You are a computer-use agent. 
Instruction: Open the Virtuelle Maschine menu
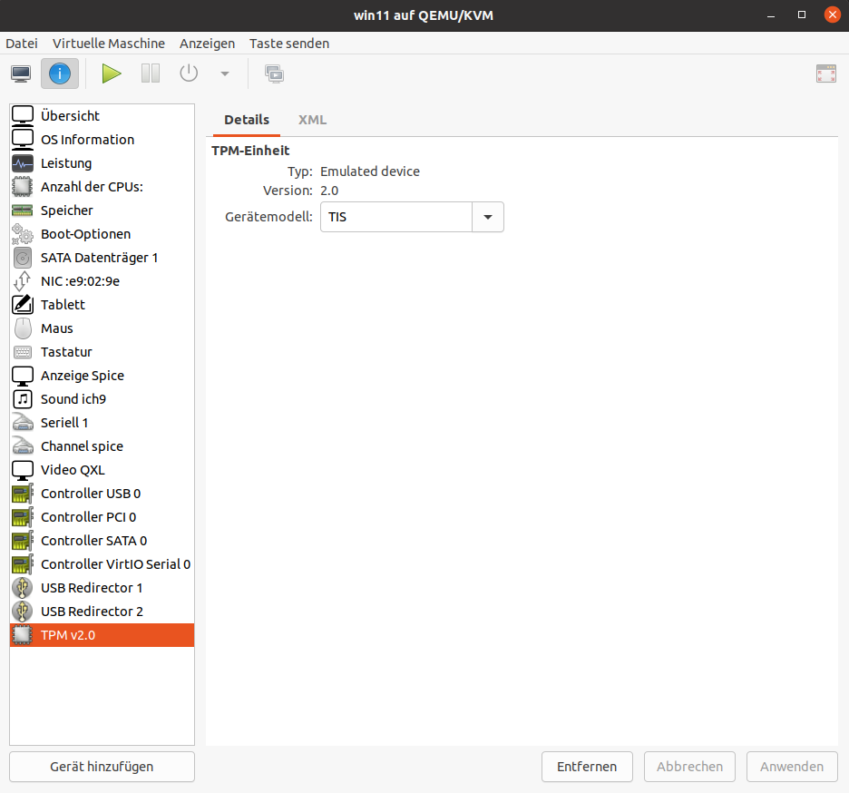click(x=109, y=44)
